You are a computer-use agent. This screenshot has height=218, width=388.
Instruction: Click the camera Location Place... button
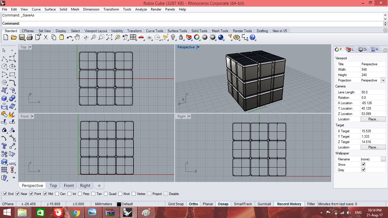[373, 119]
